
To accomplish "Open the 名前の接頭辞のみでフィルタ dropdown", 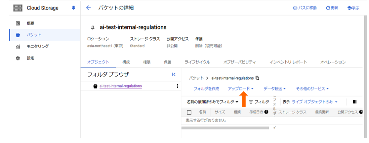I will [213, 102].
